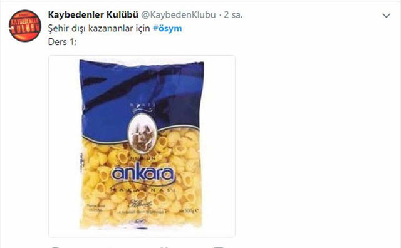This screenshot has height=248, width=401.
Task: Open the Kaybedenler Kulübü display name
Action: [x=93, y=15]
